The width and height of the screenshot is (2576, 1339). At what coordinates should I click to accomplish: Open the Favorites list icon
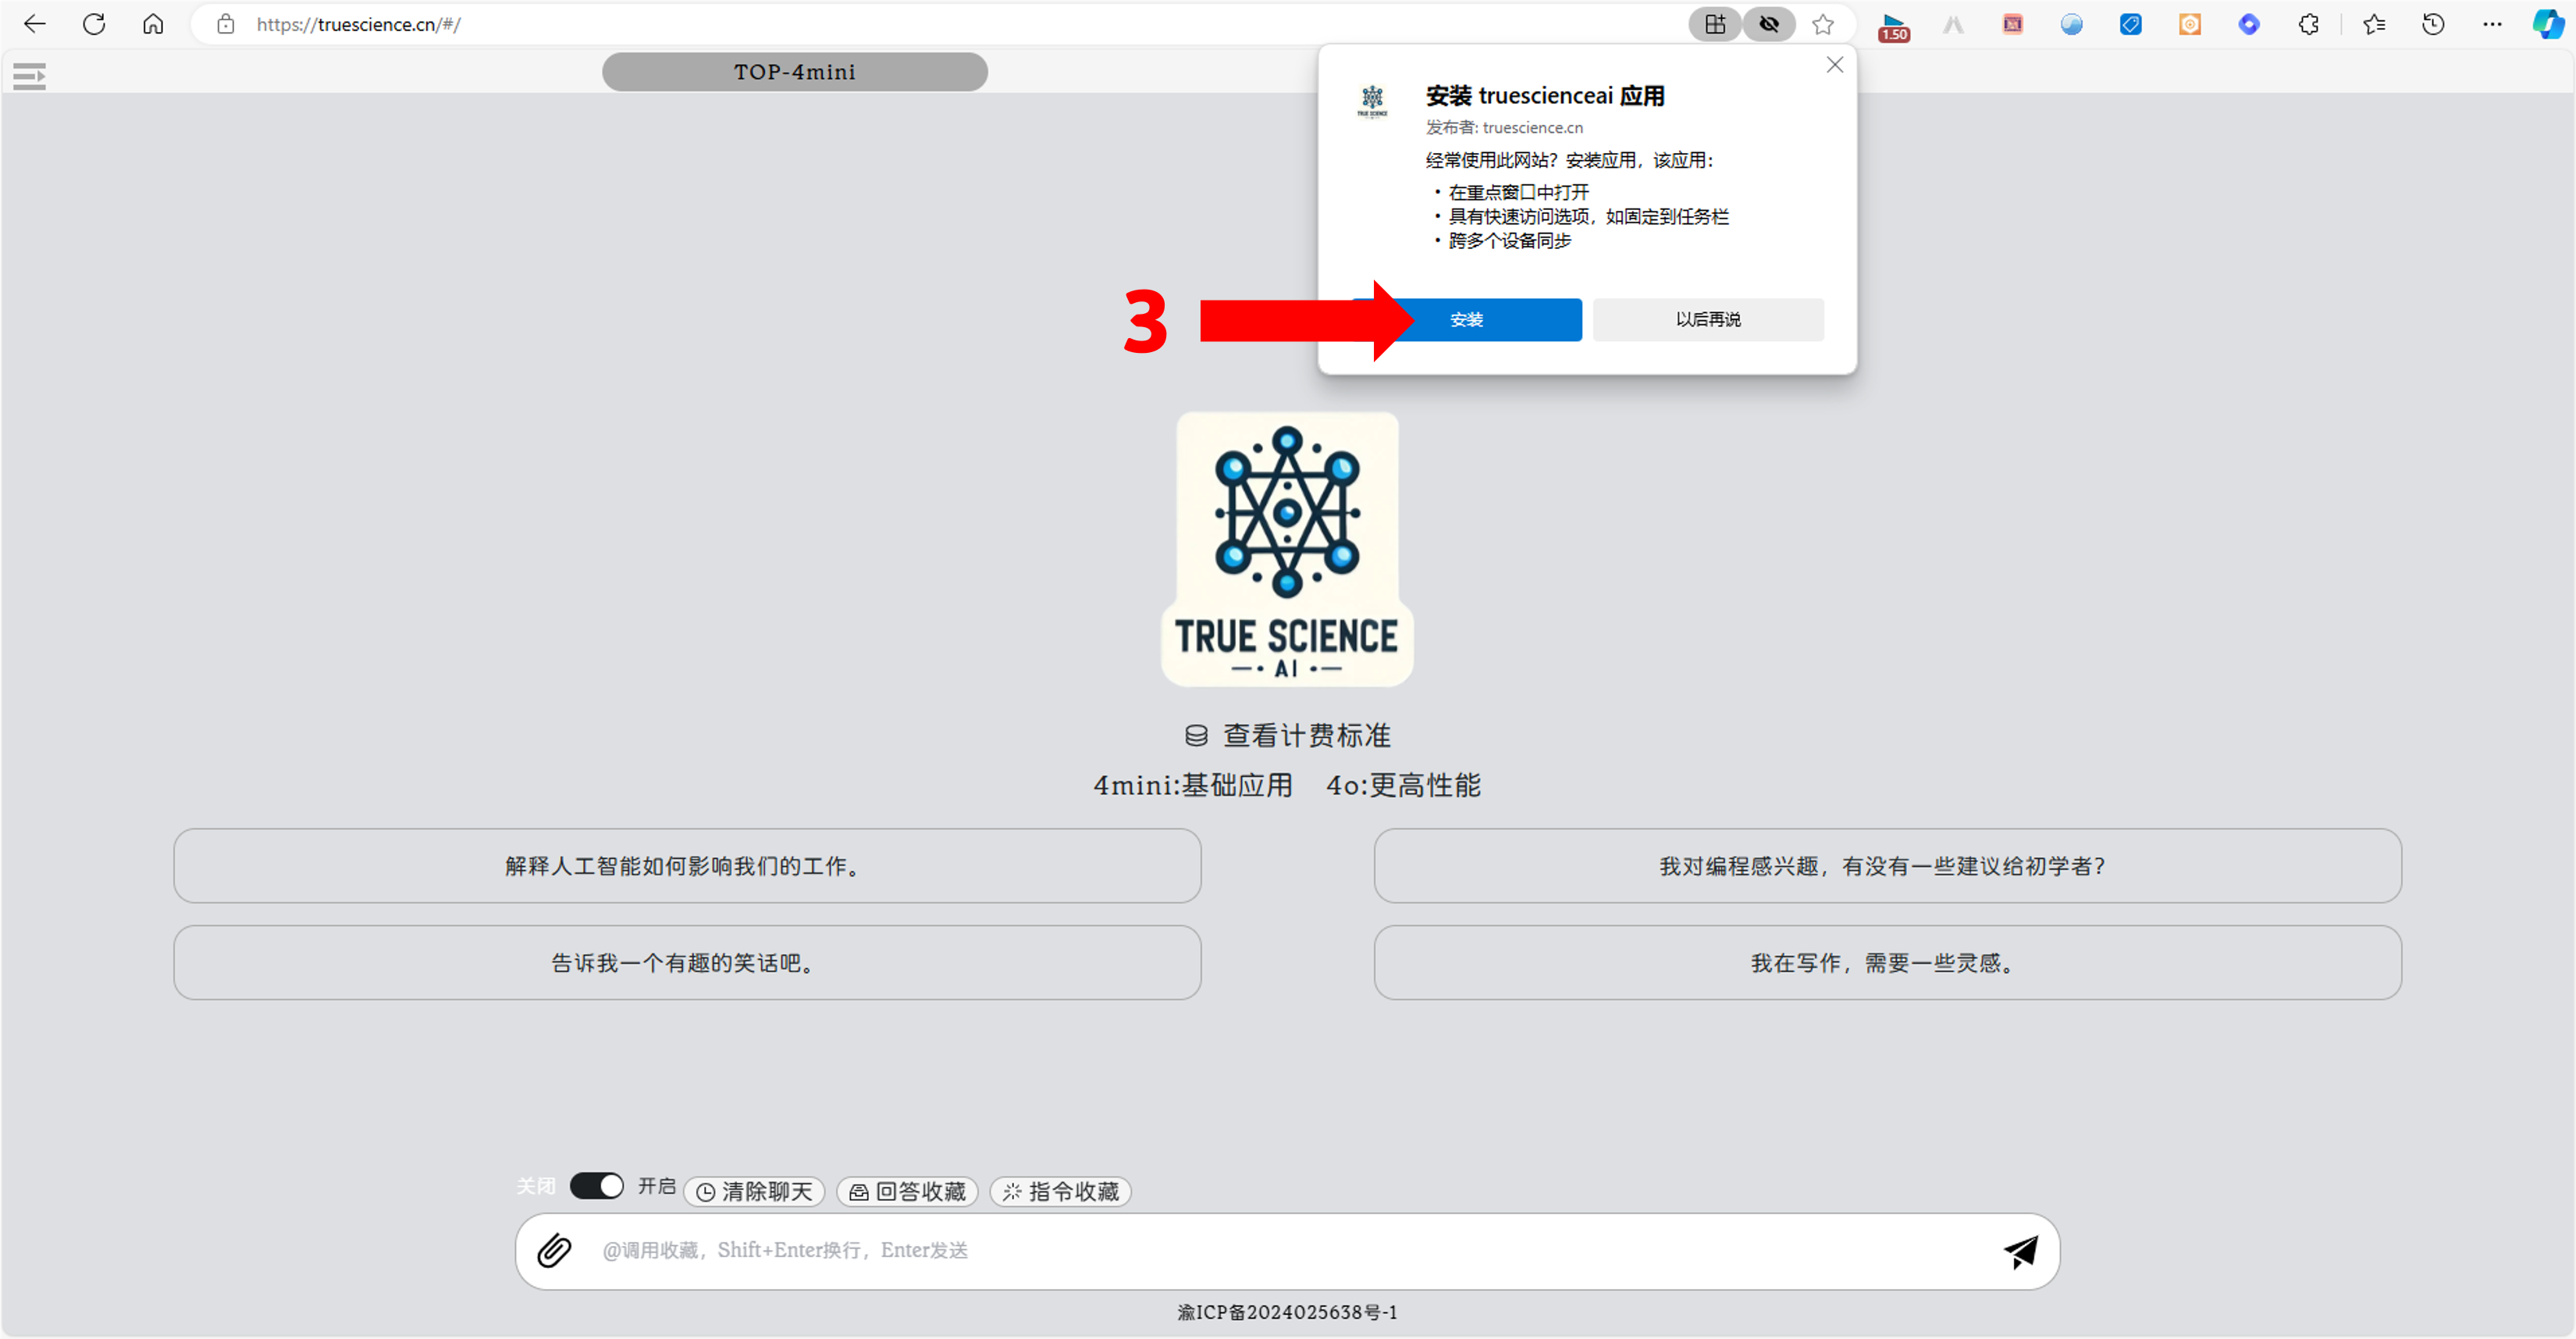[2374, 24]
